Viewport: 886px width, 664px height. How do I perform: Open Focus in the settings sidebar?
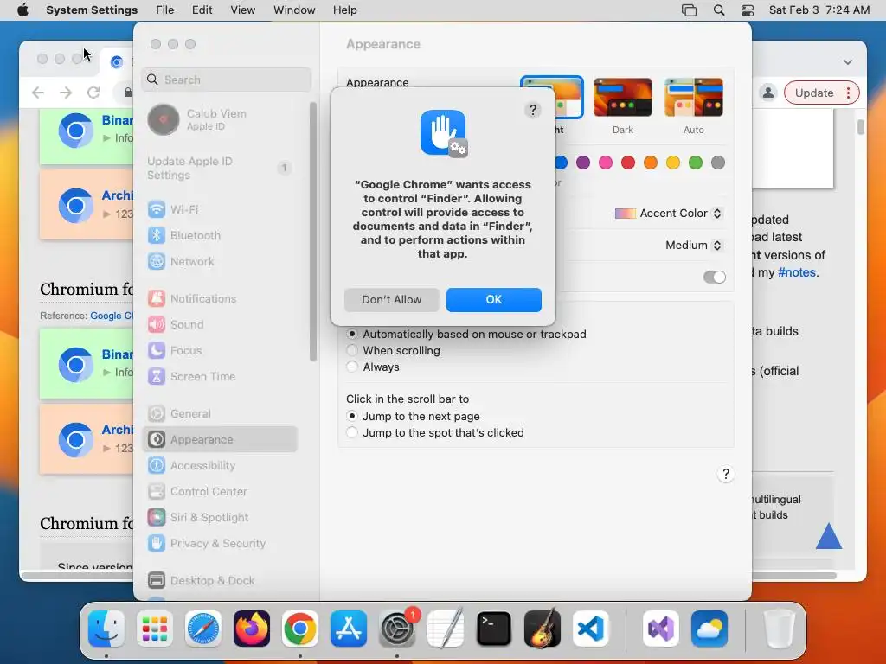click(x=221, y=351)
